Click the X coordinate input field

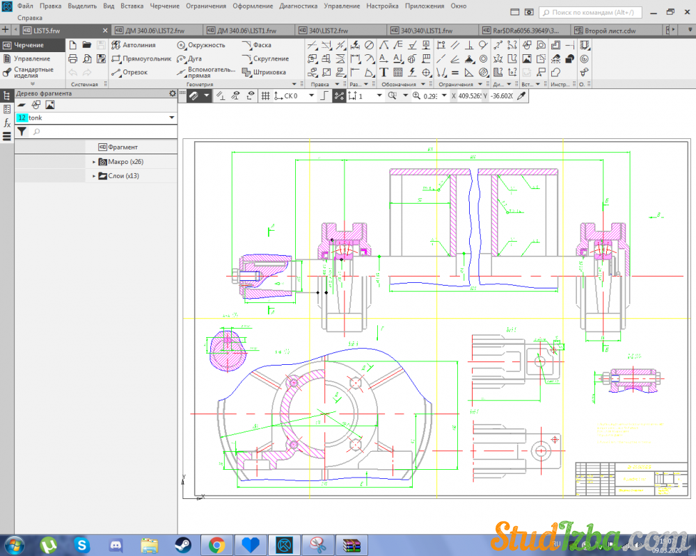click(x=470, y=96)
